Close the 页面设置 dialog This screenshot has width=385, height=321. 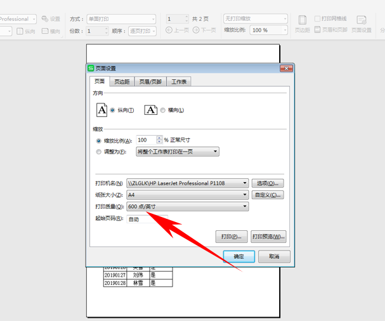point(286,69)
